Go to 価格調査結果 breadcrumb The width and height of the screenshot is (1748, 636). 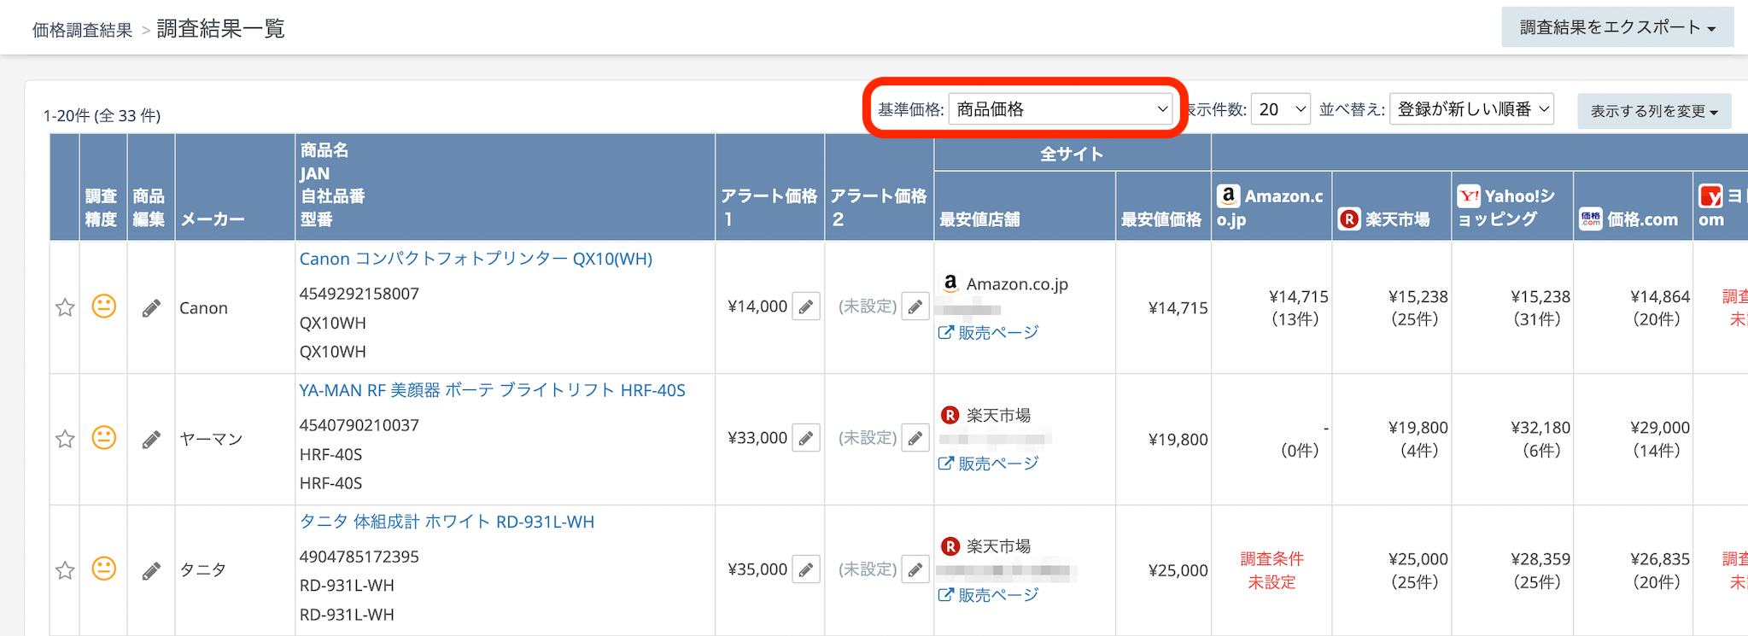82,31
